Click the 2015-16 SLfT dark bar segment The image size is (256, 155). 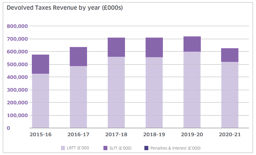click(40, 64)
